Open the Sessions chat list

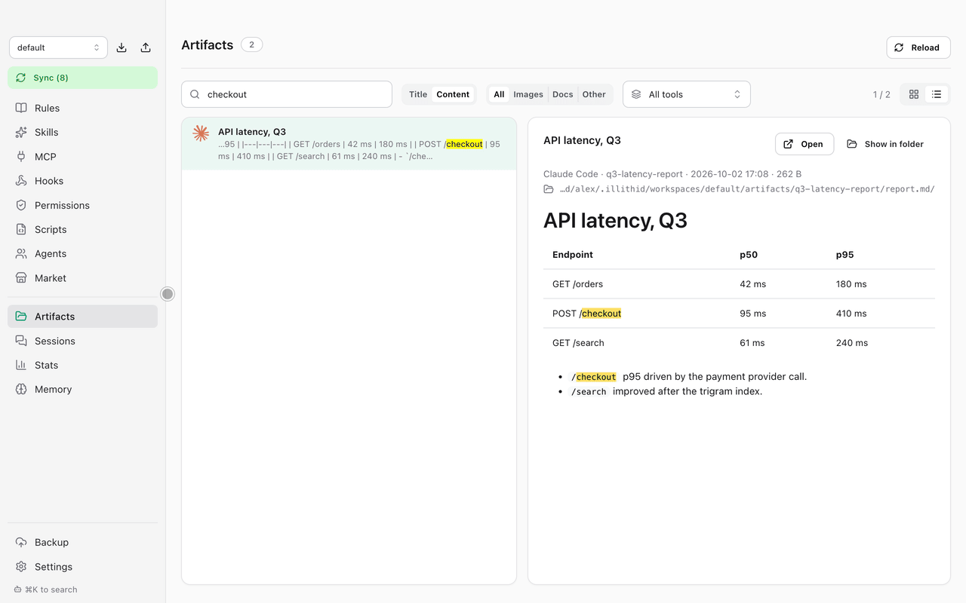click(x=82, y=341)
